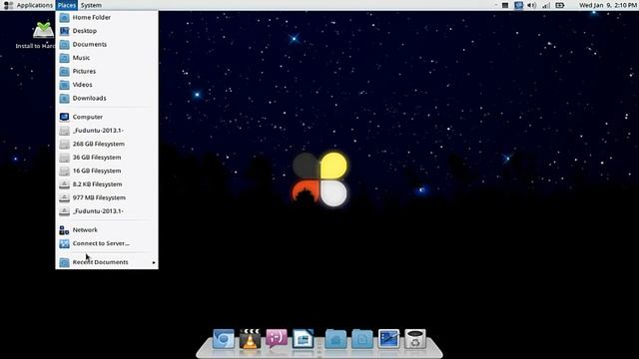Click the network signal bars icon
639x359 pixels.
pos(546,5)
